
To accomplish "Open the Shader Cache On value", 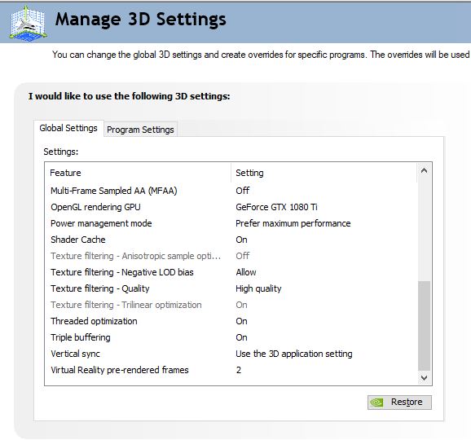I will coord(241,240).
